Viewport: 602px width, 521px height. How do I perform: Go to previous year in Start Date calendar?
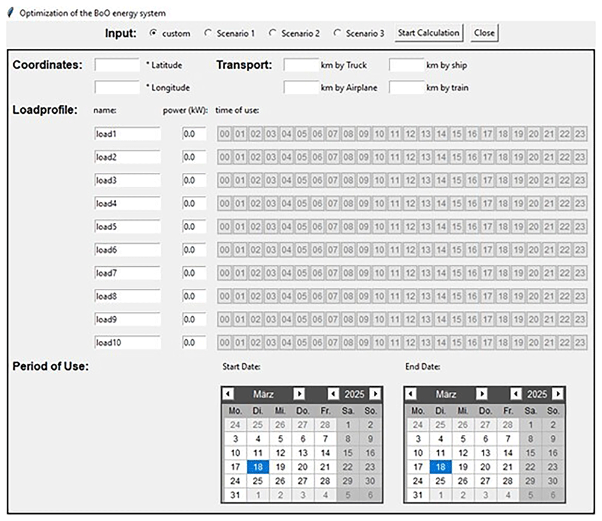(333, 394)
